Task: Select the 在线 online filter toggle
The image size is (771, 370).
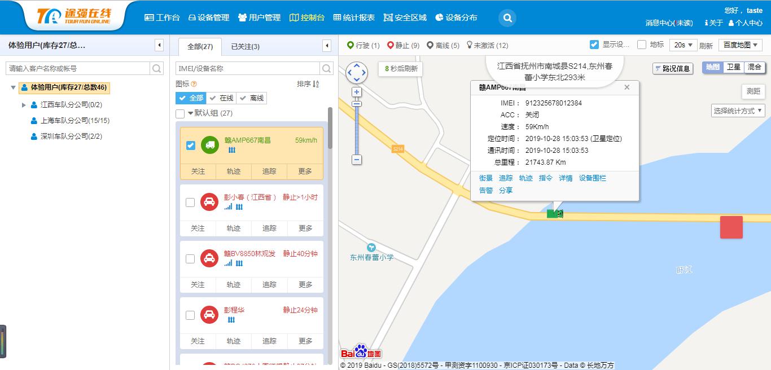Action: [221, 98]
